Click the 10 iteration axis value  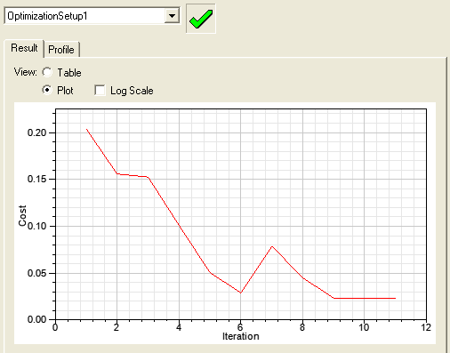(x=364, y=327)
